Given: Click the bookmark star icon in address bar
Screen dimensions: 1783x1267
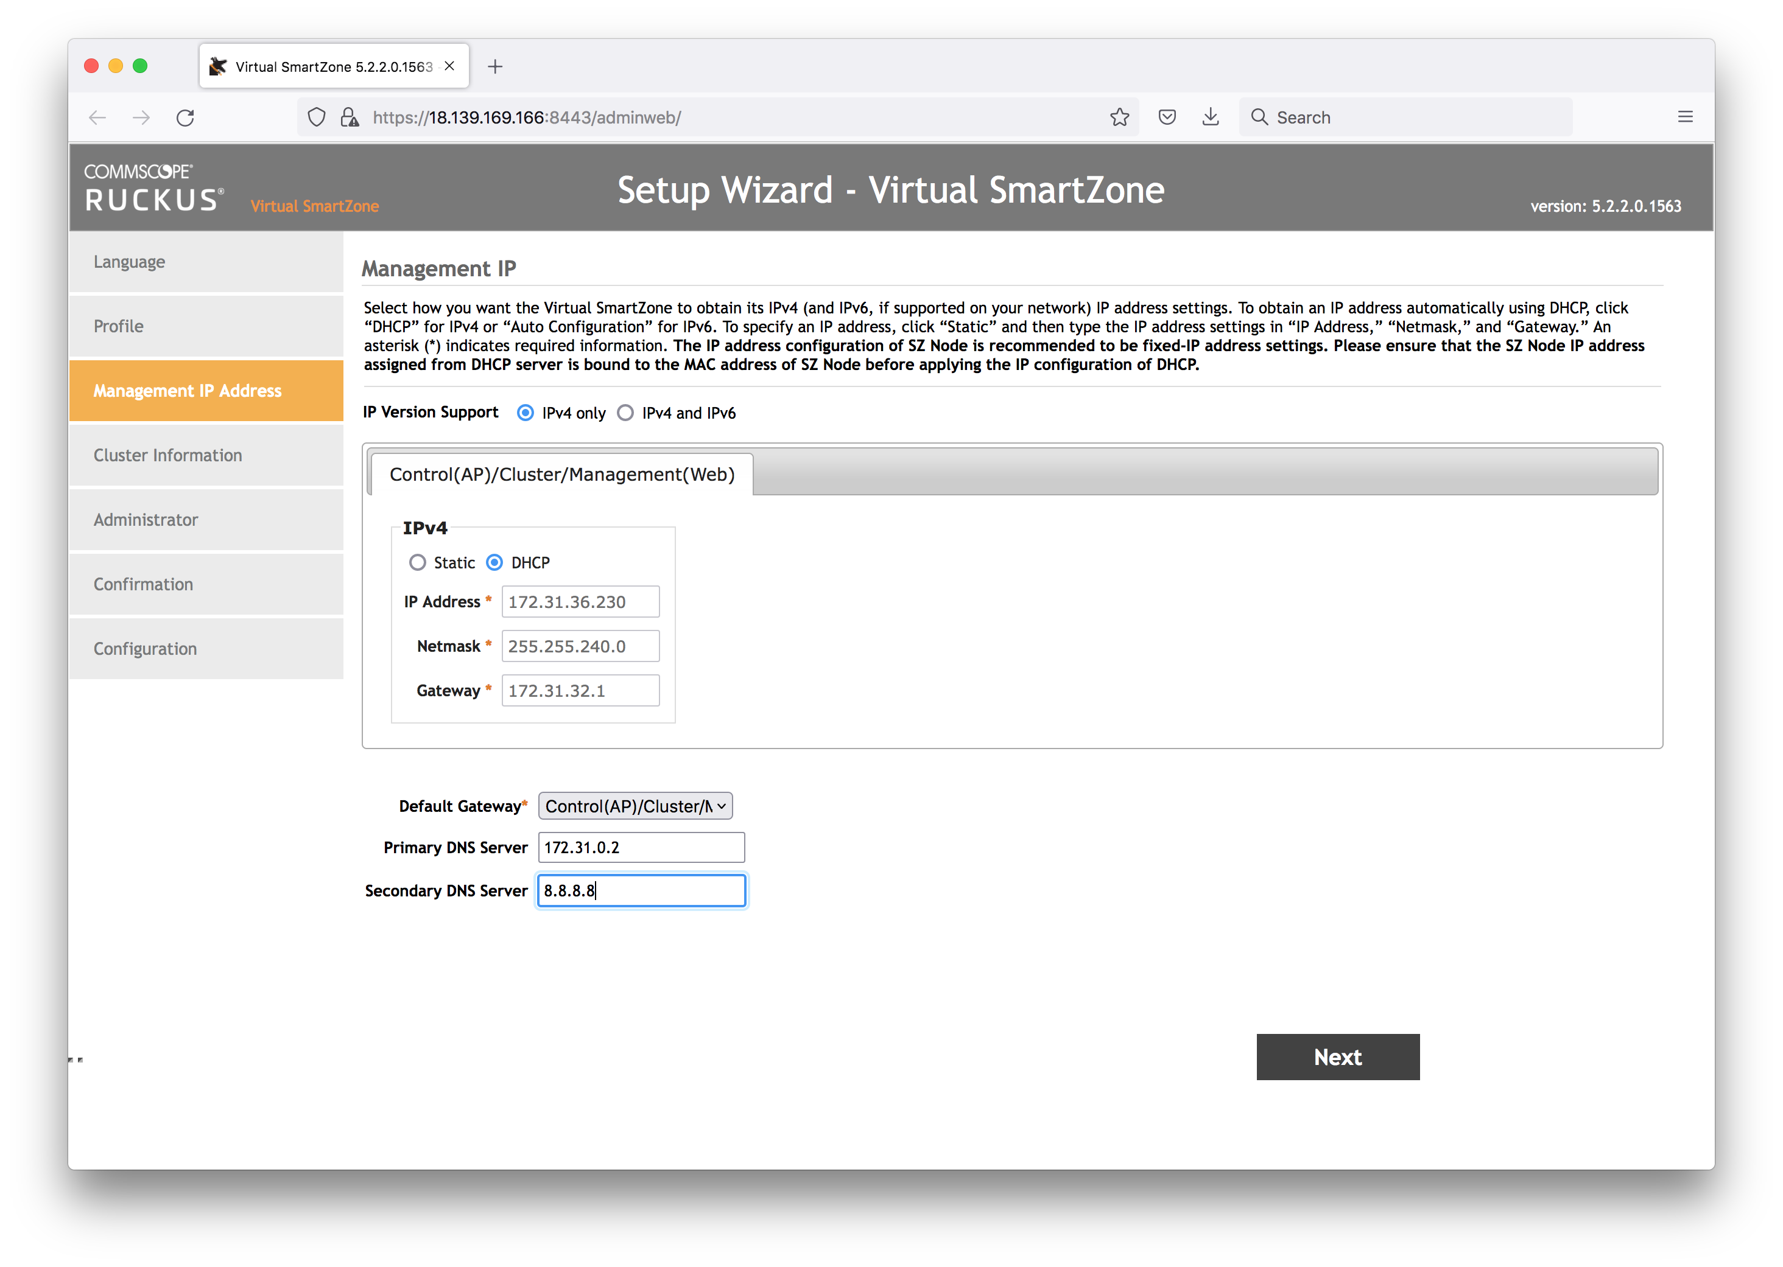Looking at the screenshot, I should click(x=1119, y=117).
